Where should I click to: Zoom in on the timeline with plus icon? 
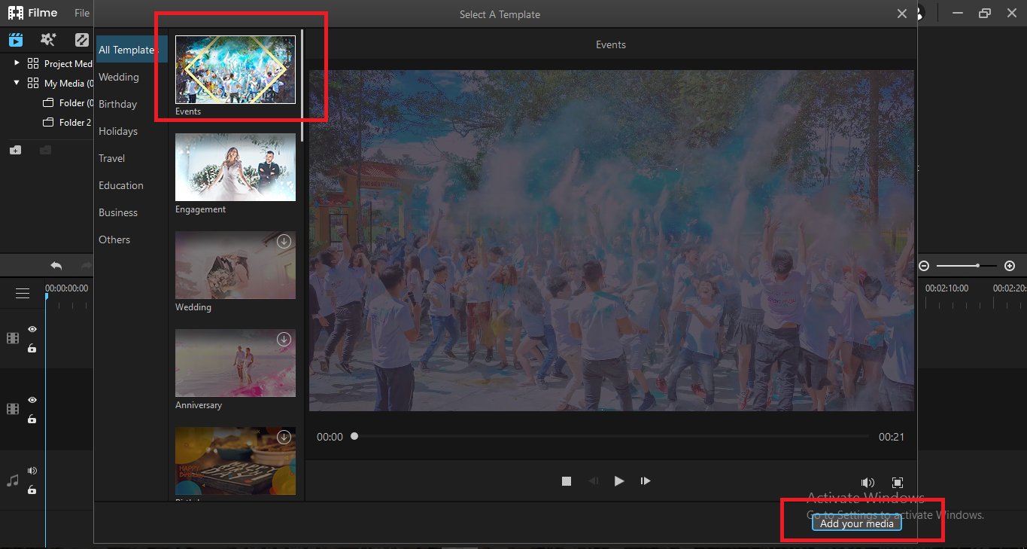pyautogui.click(x=1010, y=265)
